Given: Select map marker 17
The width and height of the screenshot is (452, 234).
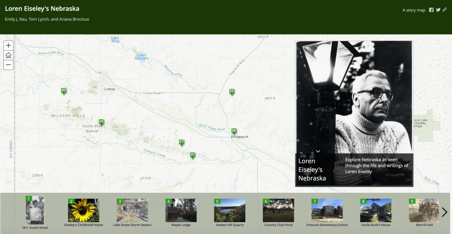Looking at the screenshot, I should pyautogui.click(x=181, y=142).
